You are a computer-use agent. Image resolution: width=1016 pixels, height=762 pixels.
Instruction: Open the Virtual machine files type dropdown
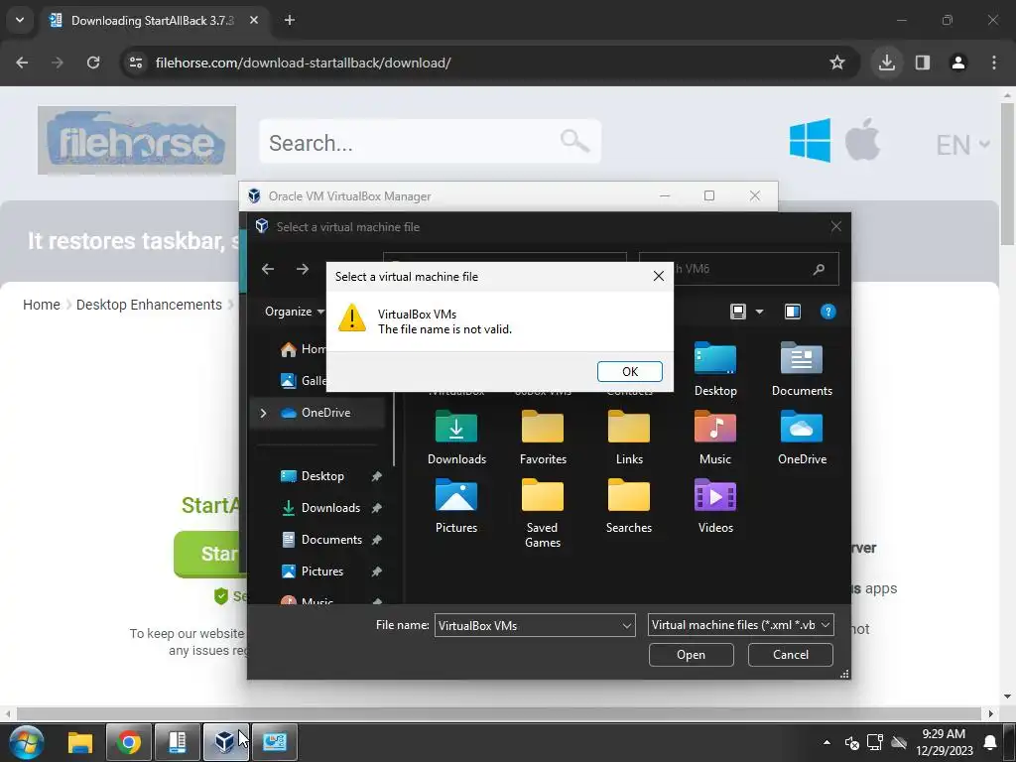click(x=740, y=625)
